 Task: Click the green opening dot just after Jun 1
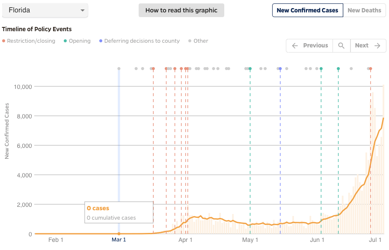[x=321, y=68]
